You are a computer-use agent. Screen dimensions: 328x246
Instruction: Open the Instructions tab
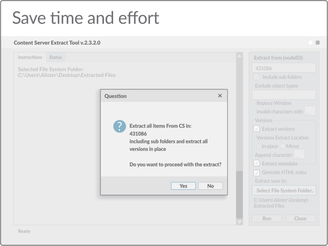(30, 57)
